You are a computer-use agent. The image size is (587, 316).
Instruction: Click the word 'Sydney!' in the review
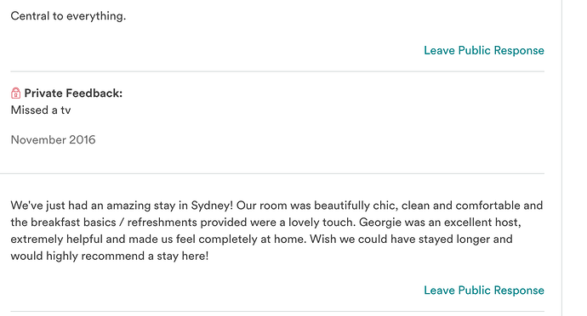[212, 206]
